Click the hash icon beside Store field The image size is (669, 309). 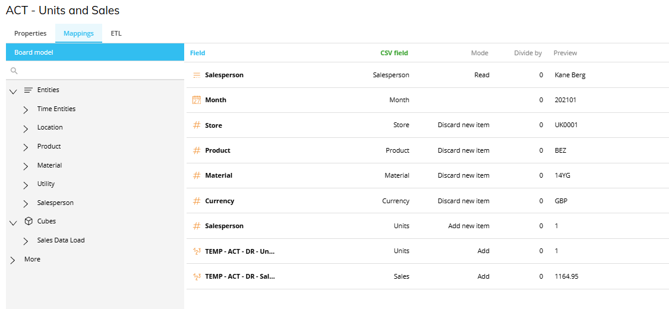197,125
